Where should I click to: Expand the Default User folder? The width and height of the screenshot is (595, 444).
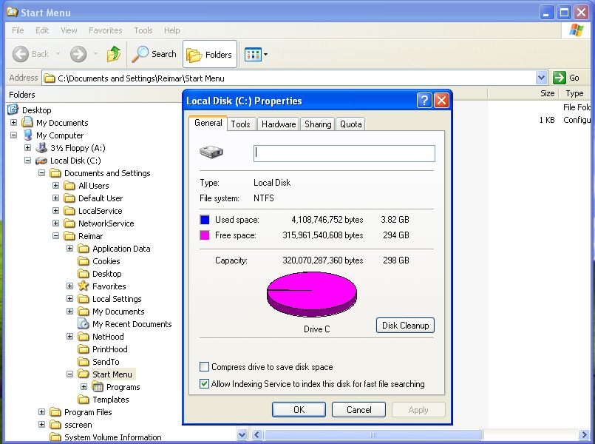pyautogui.click(x=55, y=198)
